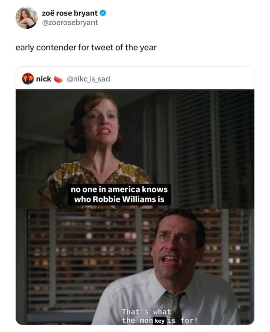Open zoë rose bryant's profile picture
The height and width of the screenshot is (332, 270).
click(27, 18)
